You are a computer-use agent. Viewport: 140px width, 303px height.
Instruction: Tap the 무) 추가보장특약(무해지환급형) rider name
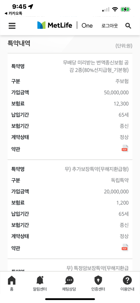click(96, 169)
